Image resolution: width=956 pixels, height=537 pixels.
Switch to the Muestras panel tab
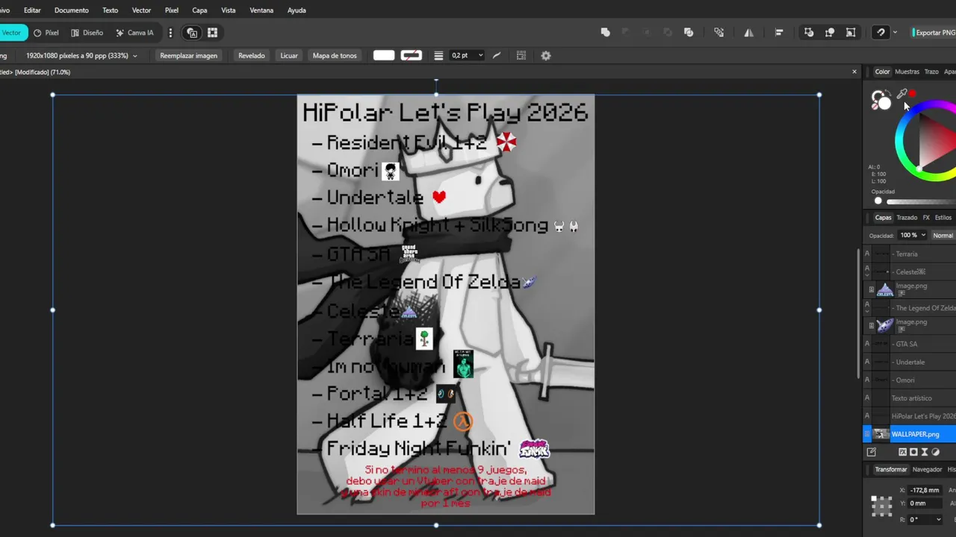coord(907,72)
